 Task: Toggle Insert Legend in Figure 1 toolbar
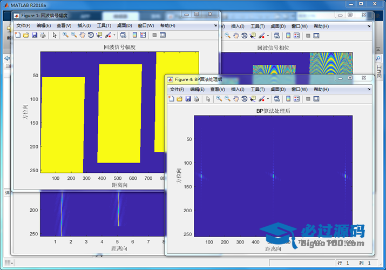[x=143, y=35]
